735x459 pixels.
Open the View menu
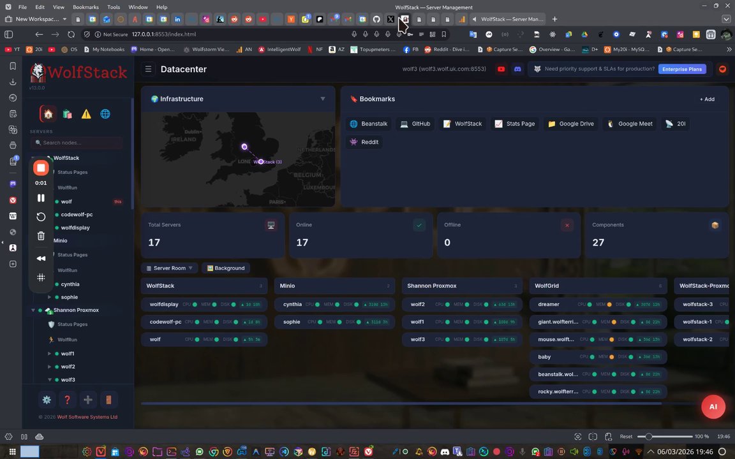(x=59, y=7)
